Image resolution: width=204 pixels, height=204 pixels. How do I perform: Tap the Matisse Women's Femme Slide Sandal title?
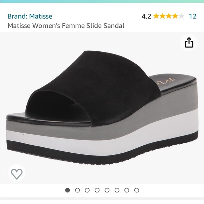point(66,26)
